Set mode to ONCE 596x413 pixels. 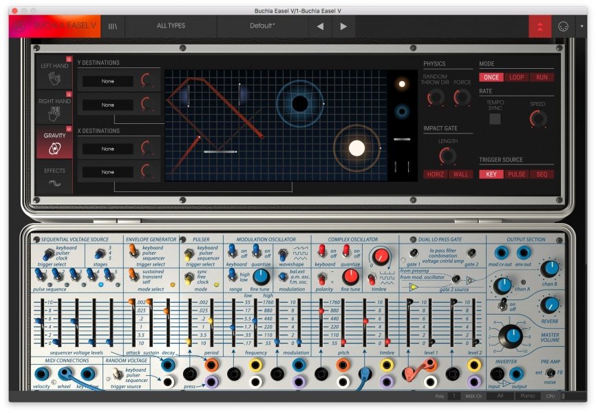[x=491, y=77]
